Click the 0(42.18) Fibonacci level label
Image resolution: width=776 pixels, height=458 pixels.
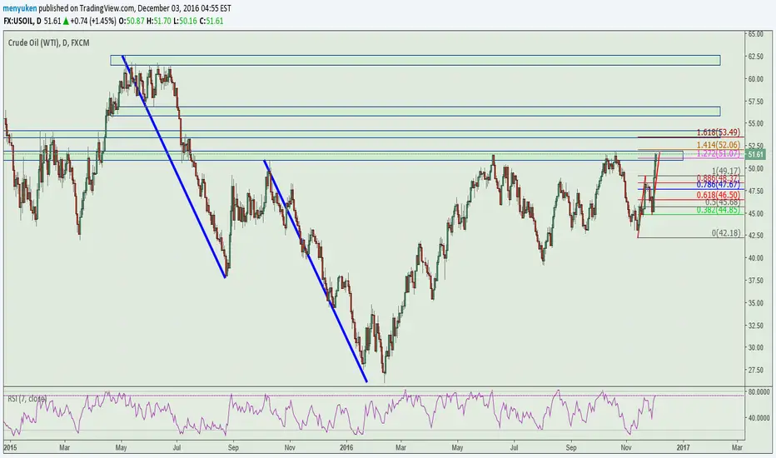726,232
